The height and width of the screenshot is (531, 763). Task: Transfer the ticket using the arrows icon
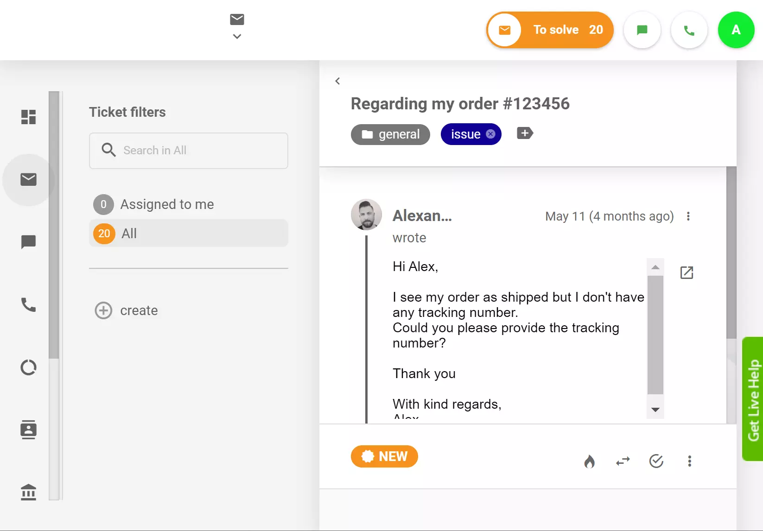(x=623, y=461)
